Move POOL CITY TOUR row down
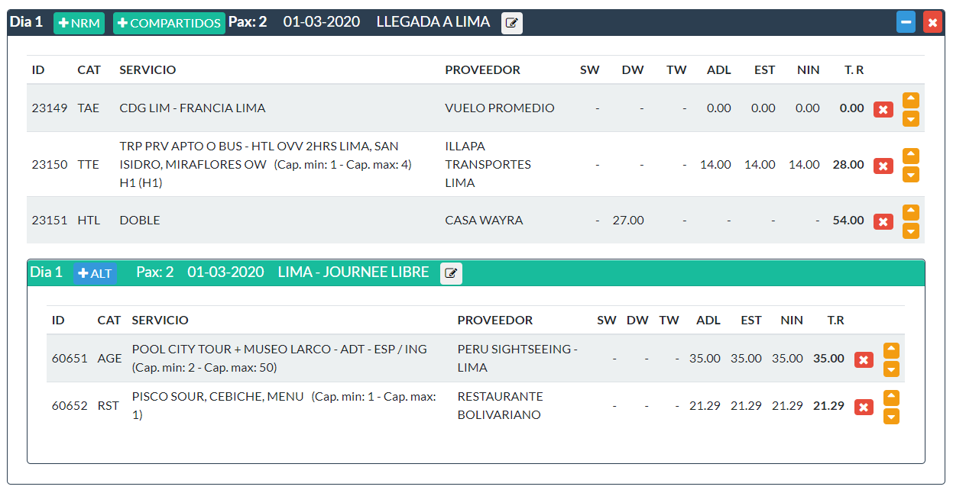953x493 pixels. (x=891, y=369)
